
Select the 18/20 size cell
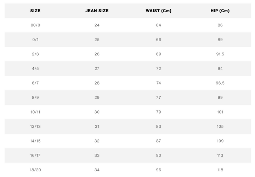coord(35,170)
